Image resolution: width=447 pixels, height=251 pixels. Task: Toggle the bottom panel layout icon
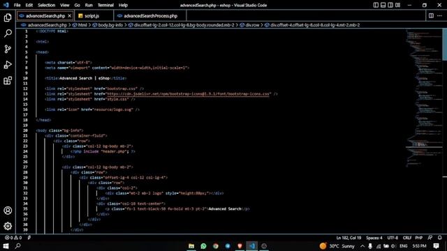click(383, 5)
